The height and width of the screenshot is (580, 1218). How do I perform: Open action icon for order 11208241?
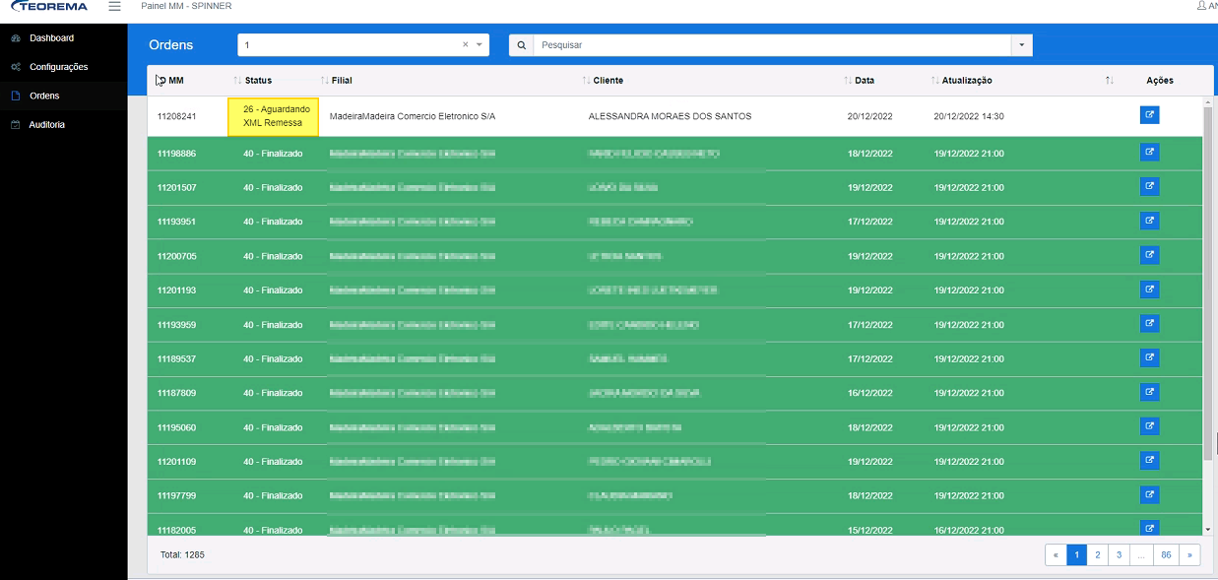tap(1149, 115)
